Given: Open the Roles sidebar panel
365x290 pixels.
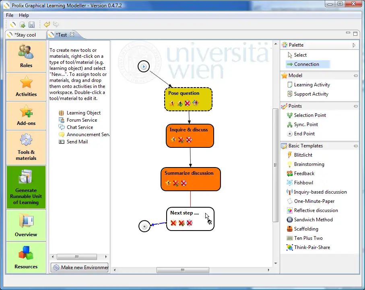Looking at the screenshot, I should click(x=26, y=56).
